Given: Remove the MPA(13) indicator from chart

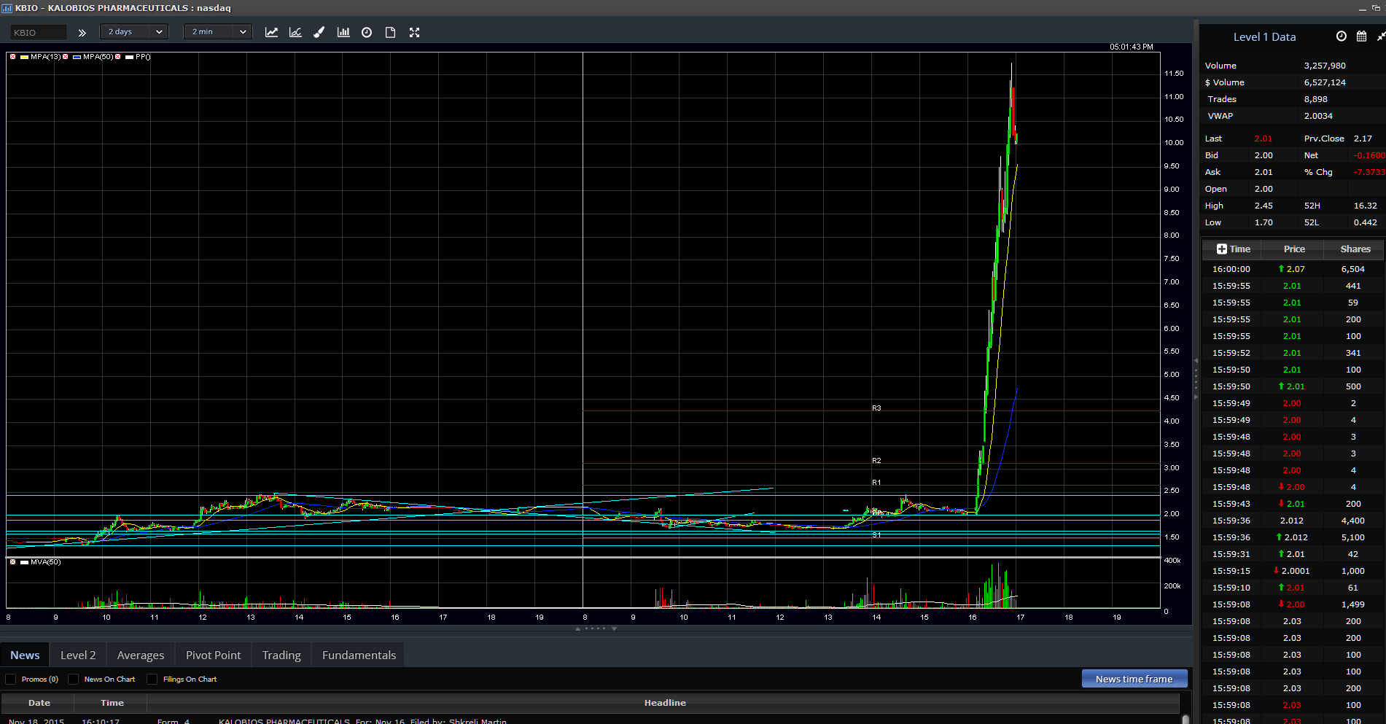Looking at the screenshot, I should 12,57.
